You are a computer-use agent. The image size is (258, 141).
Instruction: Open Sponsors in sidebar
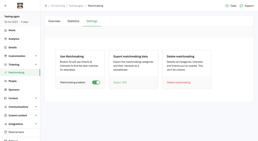click(14, 90)
